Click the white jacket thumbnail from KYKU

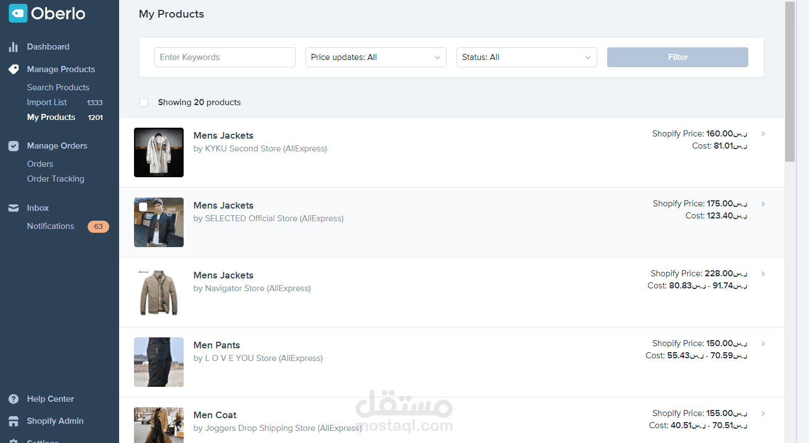point(159,152)
